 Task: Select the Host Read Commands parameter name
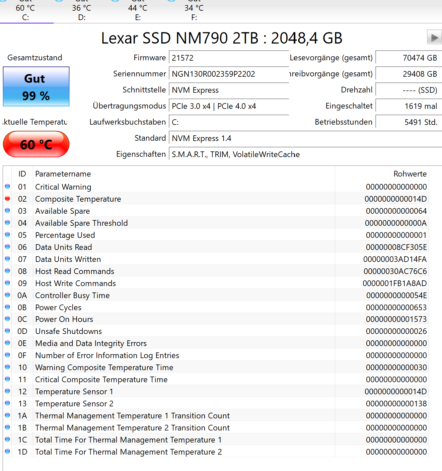coord(75,271)
